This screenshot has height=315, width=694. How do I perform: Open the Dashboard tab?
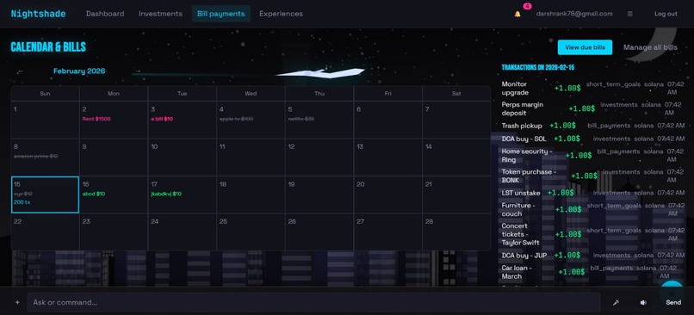(x=105, y=14)
